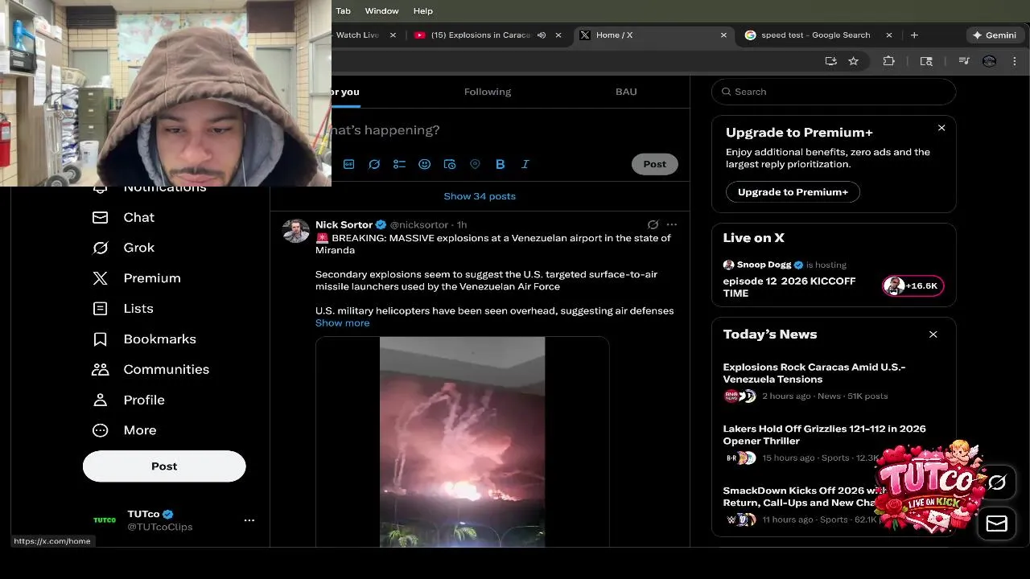Click Nick Sortor's verified badge
The image size is (1030, 579).
[381, 224]
